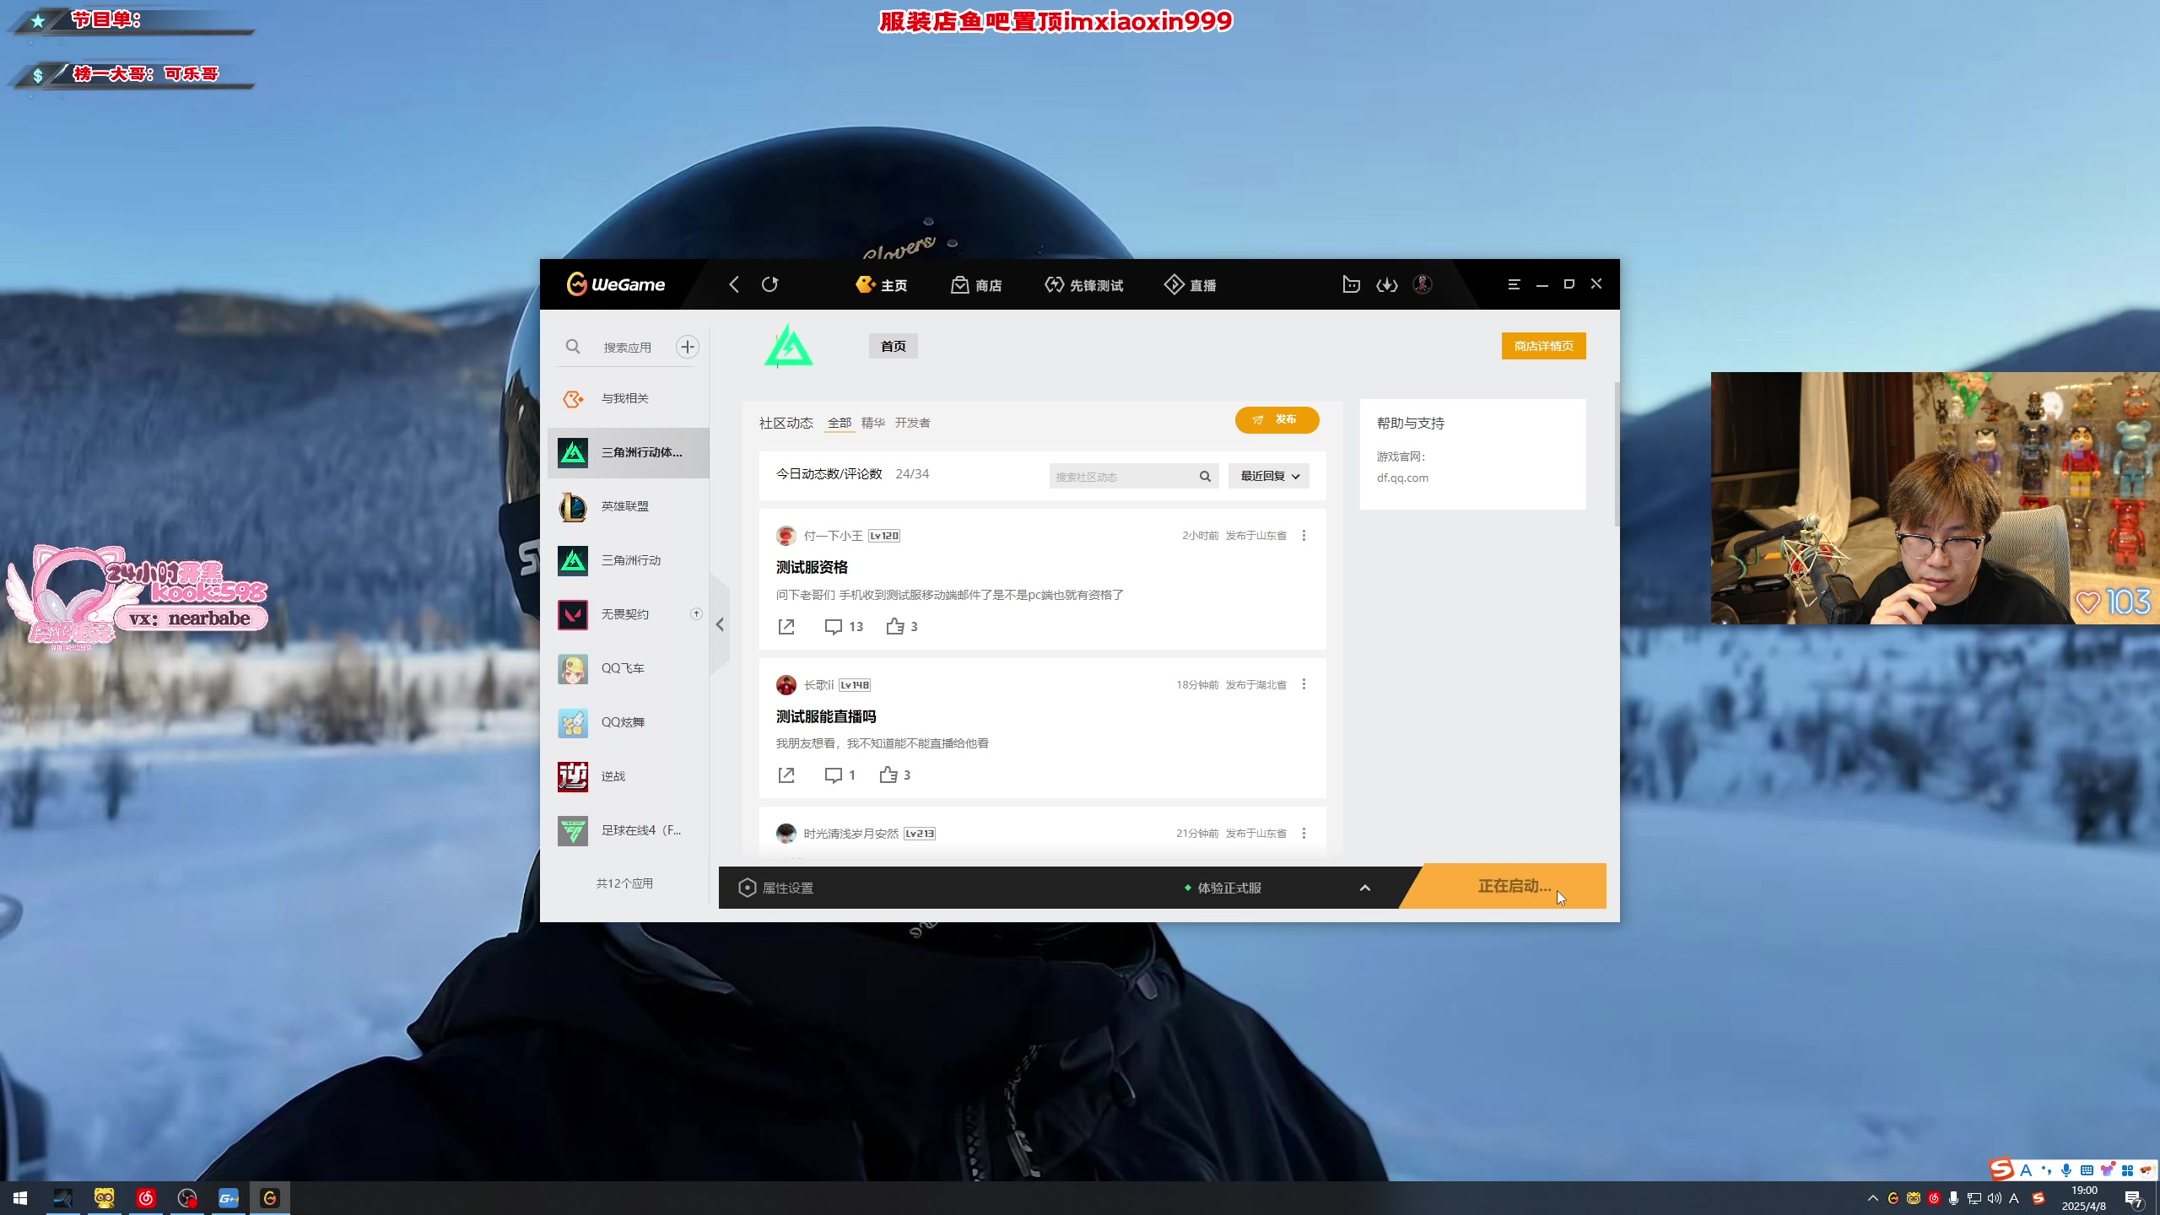This screenshot has height=1215, width=2160.
Task: Open the gift box icon in header
Action: coord(1351,284)
